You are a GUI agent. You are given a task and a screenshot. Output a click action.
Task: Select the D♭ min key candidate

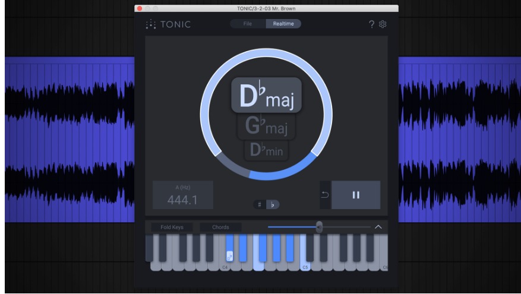click(x=266, y=150)
